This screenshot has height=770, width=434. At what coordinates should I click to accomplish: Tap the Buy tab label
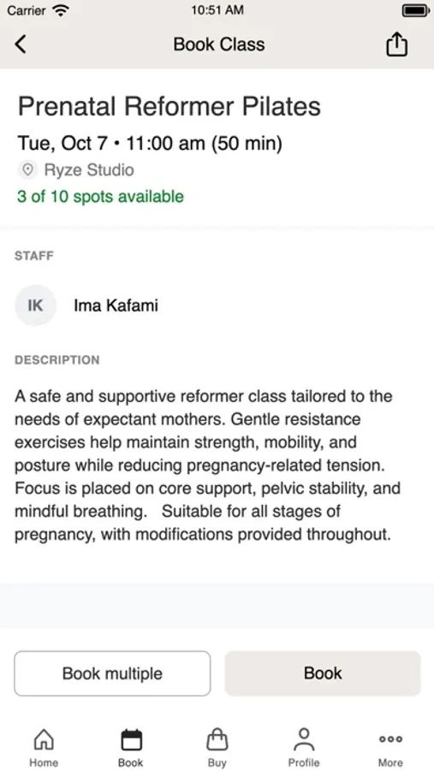click(217, 762)
